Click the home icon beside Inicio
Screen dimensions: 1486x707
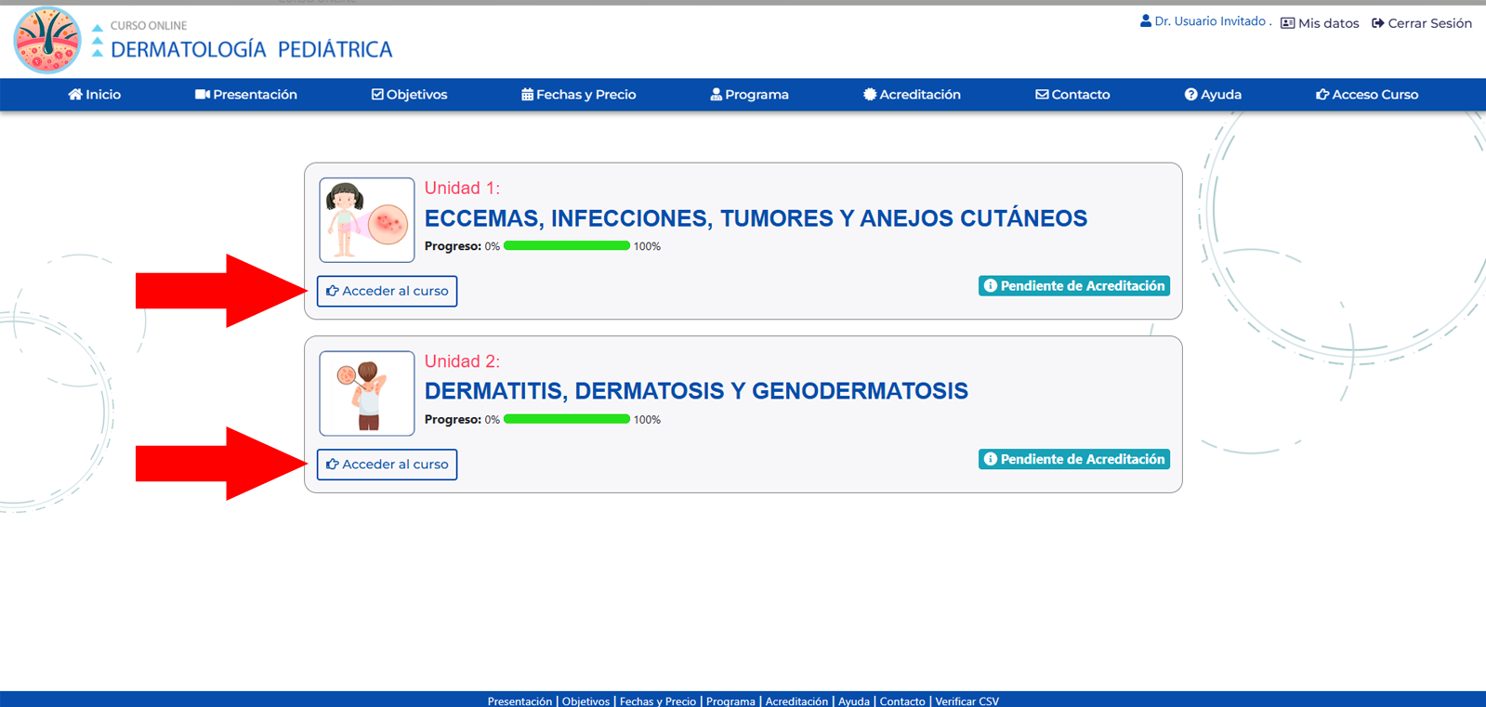[75, 95]
